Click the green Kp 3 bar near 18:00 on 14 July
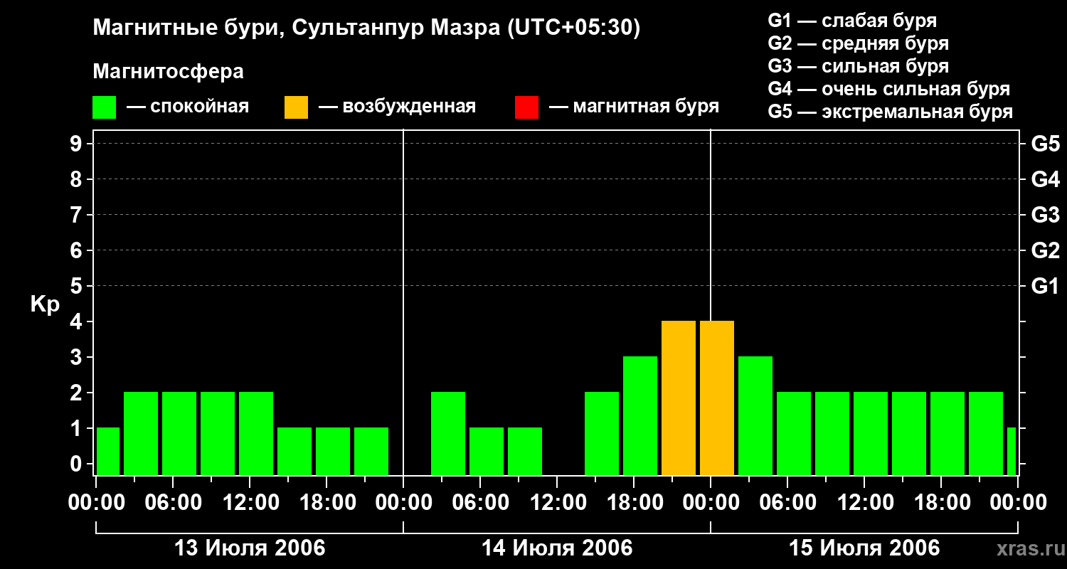Image resolution: width=1067 pixels, height=569 pixels. [640, 416]
